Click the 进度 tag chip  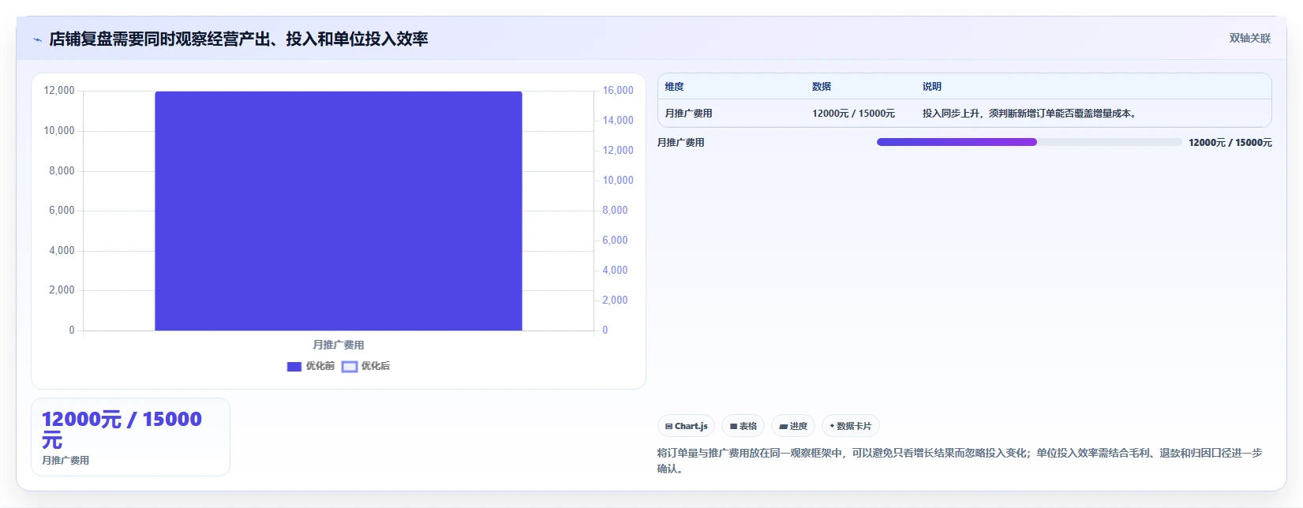pos(793,426)
